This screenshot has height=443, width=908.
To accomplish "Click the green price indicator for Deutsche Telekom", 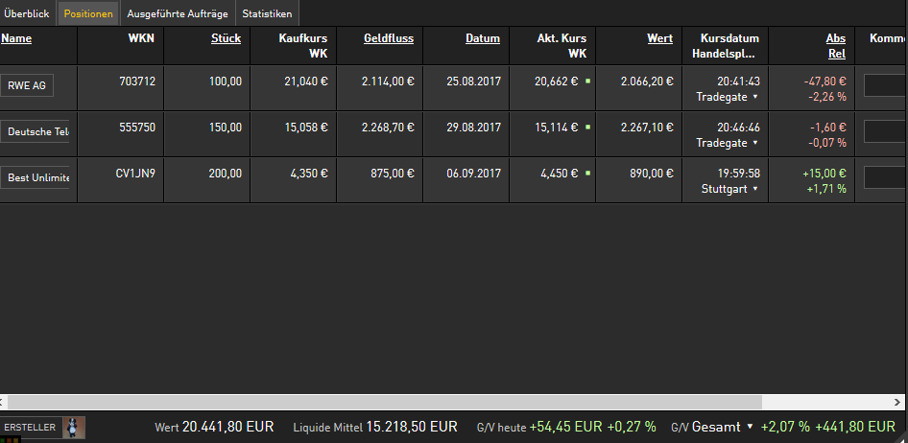I will pyautogui.click(x=586, y=128).
